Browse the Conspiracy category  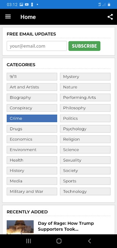tap(32, 108)
